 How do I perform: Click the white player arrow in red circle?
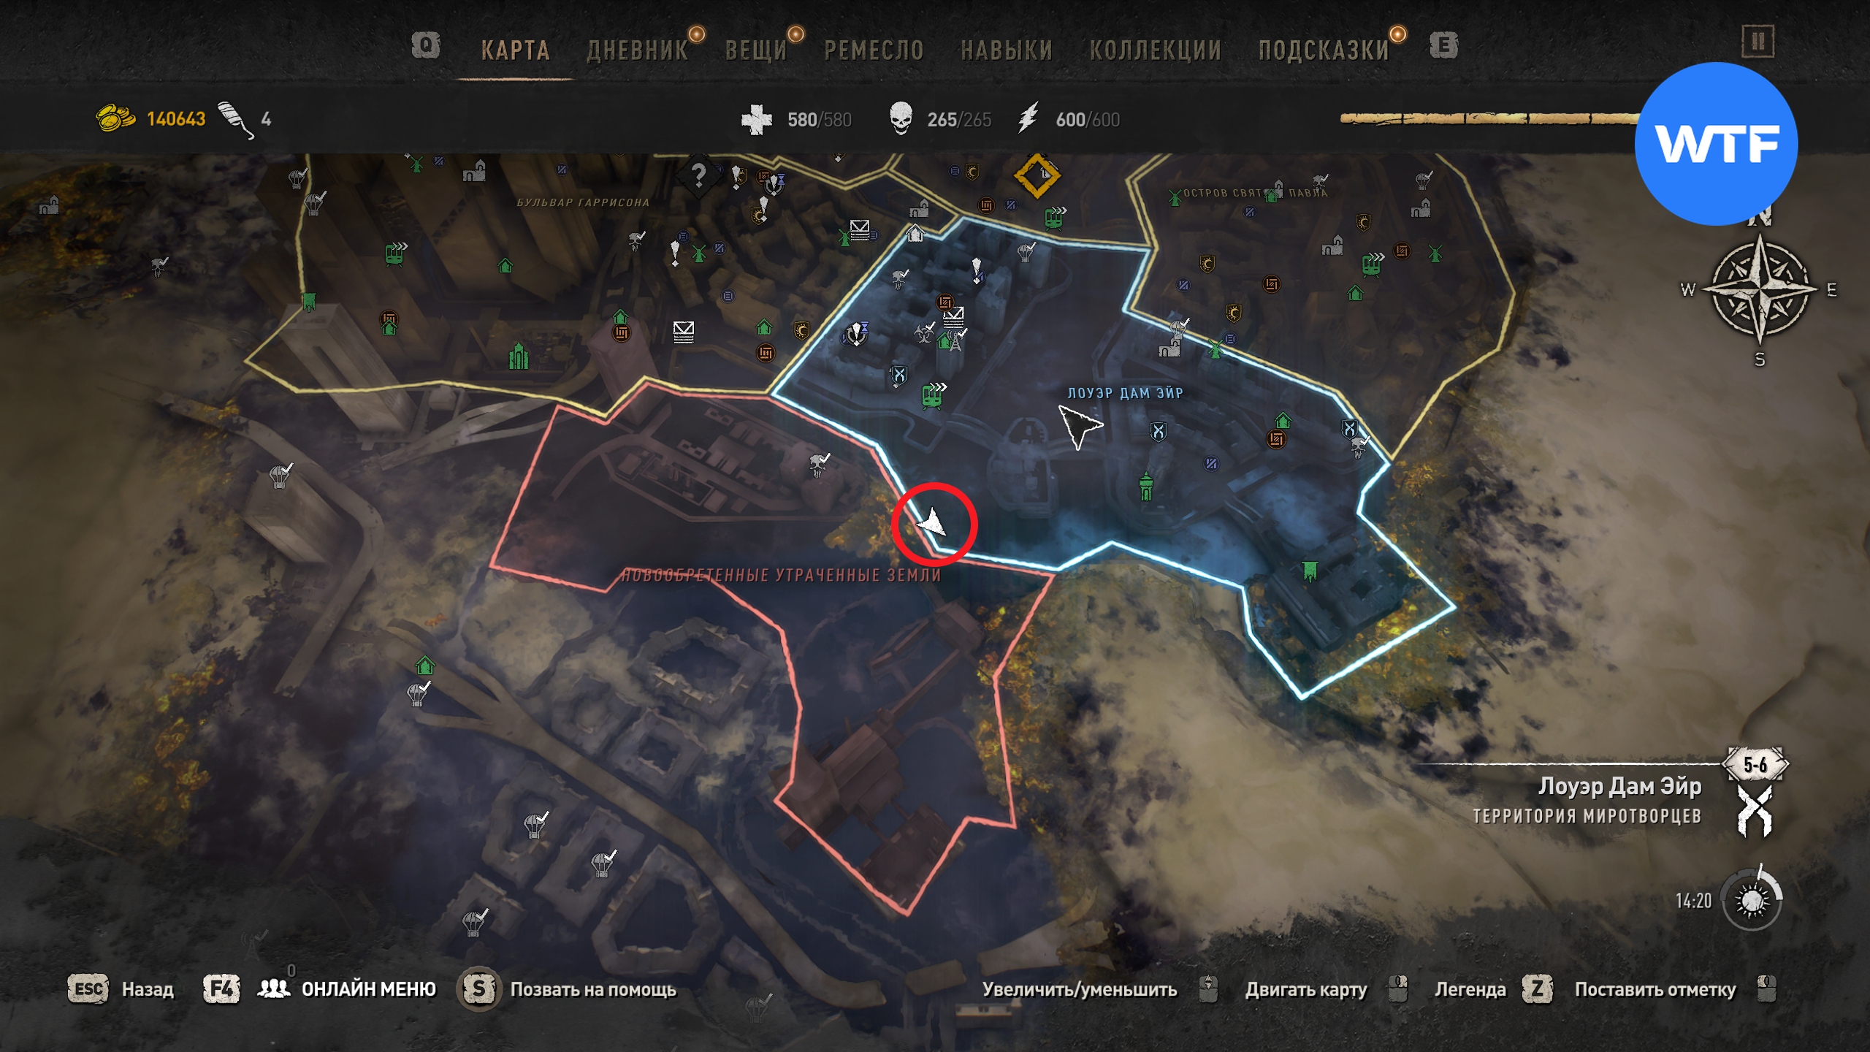click(x=933, y=522)
